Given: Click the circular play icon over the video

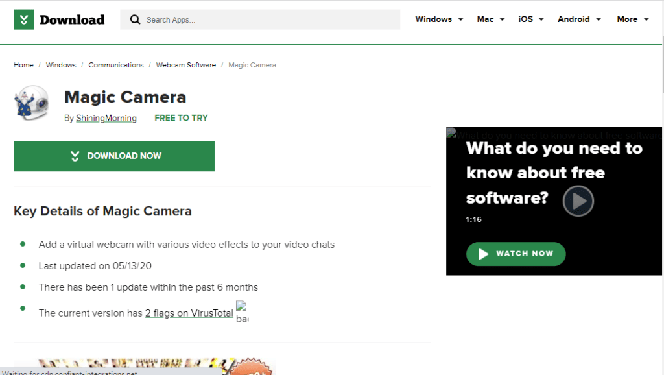Looking at the screenshot, I should (577, 201).
